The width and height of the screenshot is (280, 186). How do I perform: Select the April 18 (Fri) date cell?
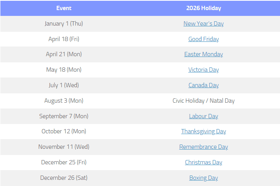point(64,39)
